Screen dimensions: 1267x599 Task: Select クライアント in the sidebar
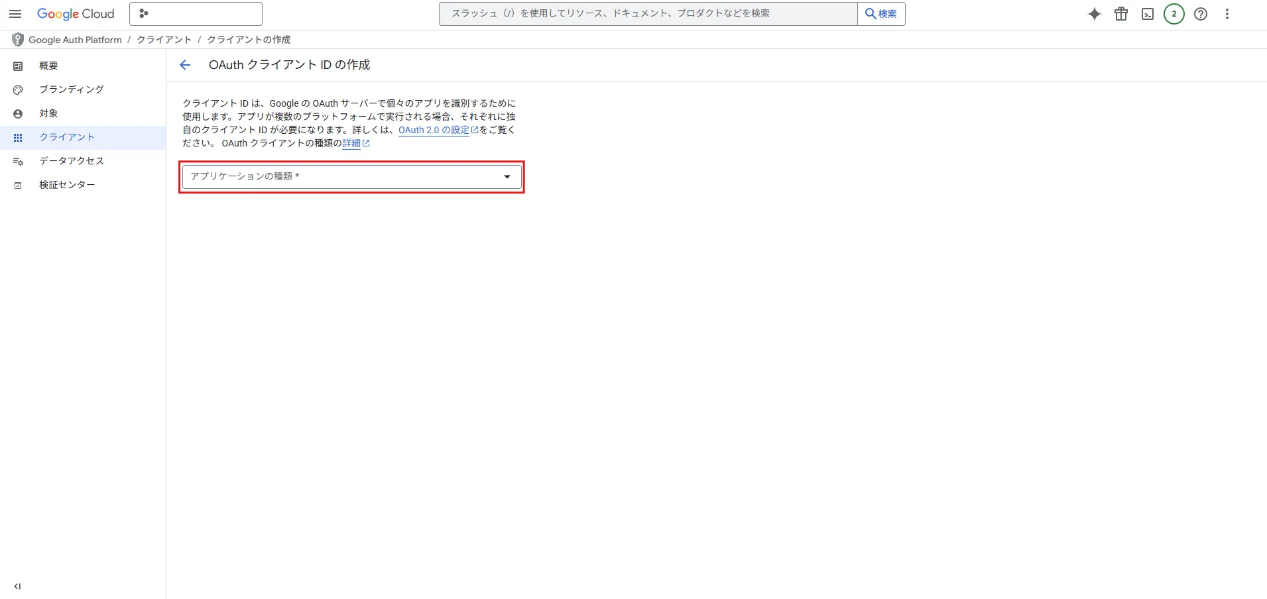tap(83, 137)
